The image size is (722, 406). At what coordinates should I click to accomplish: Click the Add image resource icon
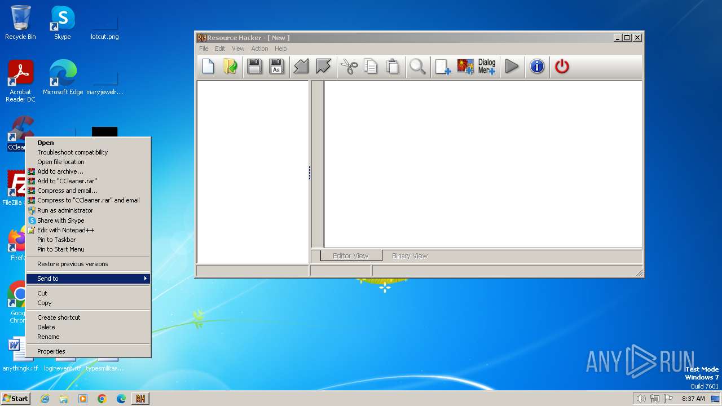465,67
